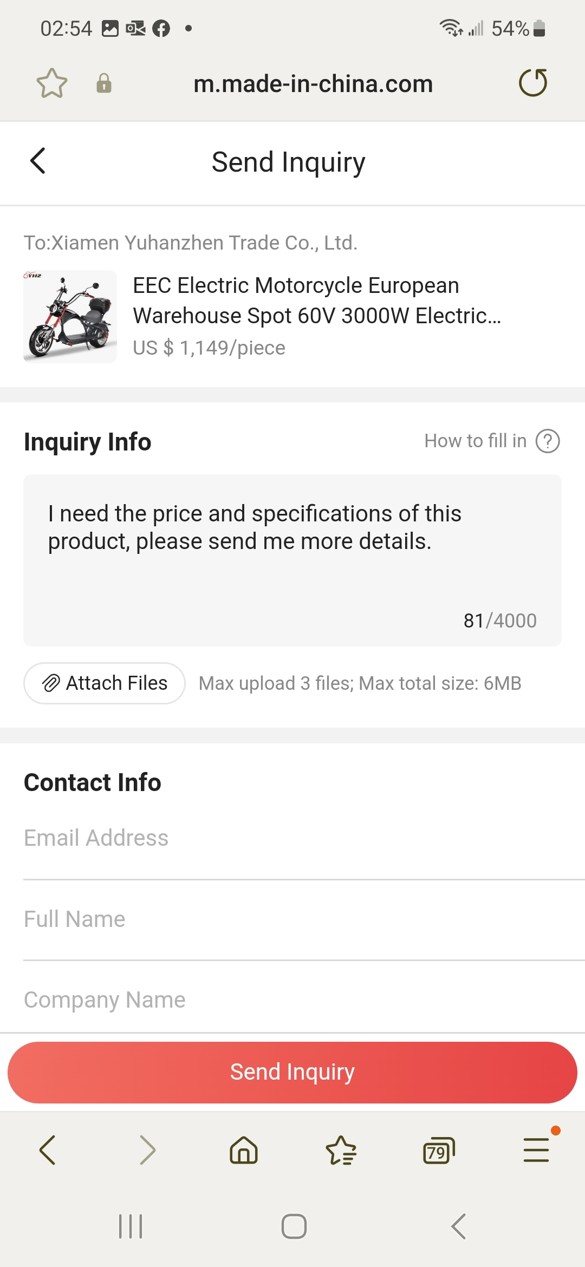Screen dimensions: 585x1267
Task: Bookmark page with the star icon
Action: click(52, 83)
